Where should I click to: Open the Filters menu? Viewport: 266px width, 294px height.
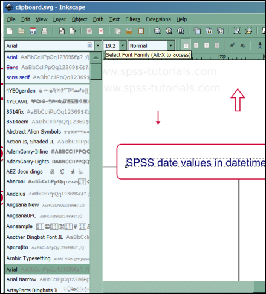coord(132,19)
